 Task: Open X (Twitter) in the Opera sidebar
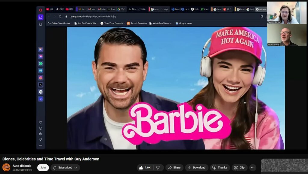pyautogui.click(x=41, y=85)
